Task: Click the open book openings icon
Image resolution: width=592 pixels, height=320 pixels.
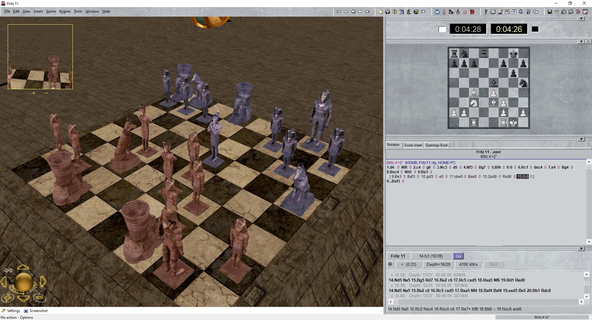Action: 493,12
